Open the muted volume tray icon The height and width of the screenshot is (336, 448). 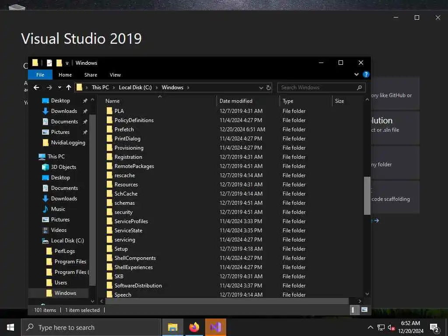(392, 327)
